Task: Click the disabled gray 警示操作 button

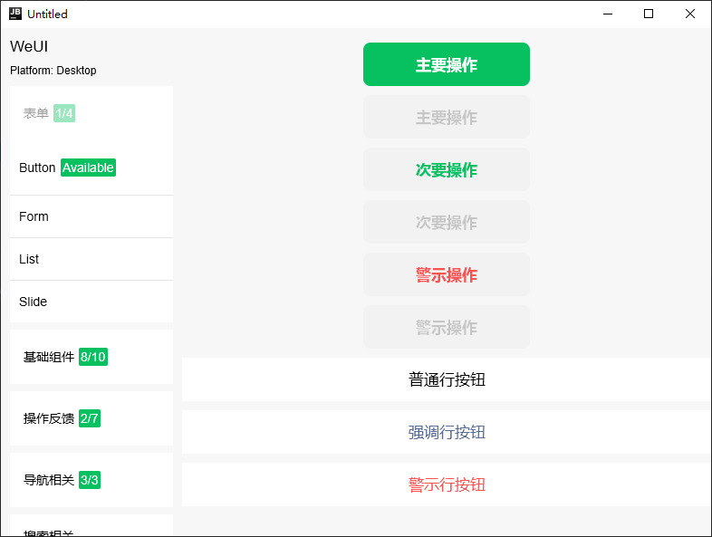Action: 447,327
